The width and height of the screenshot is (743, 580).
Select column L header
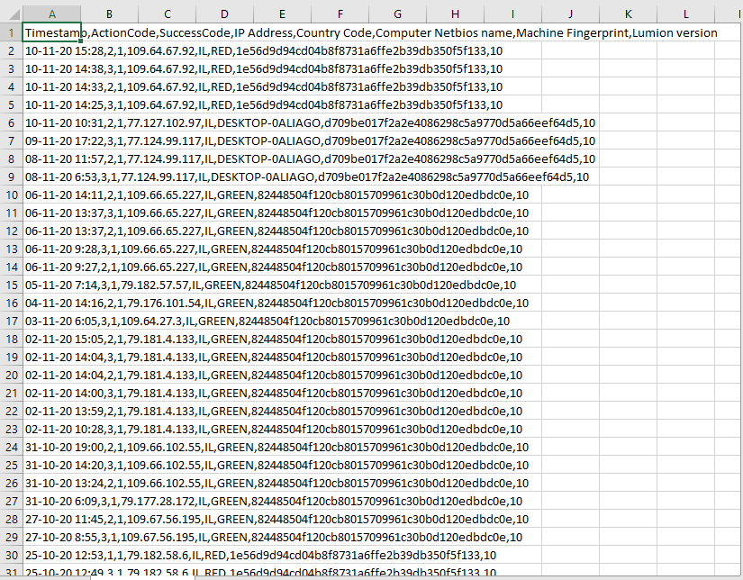685,14
